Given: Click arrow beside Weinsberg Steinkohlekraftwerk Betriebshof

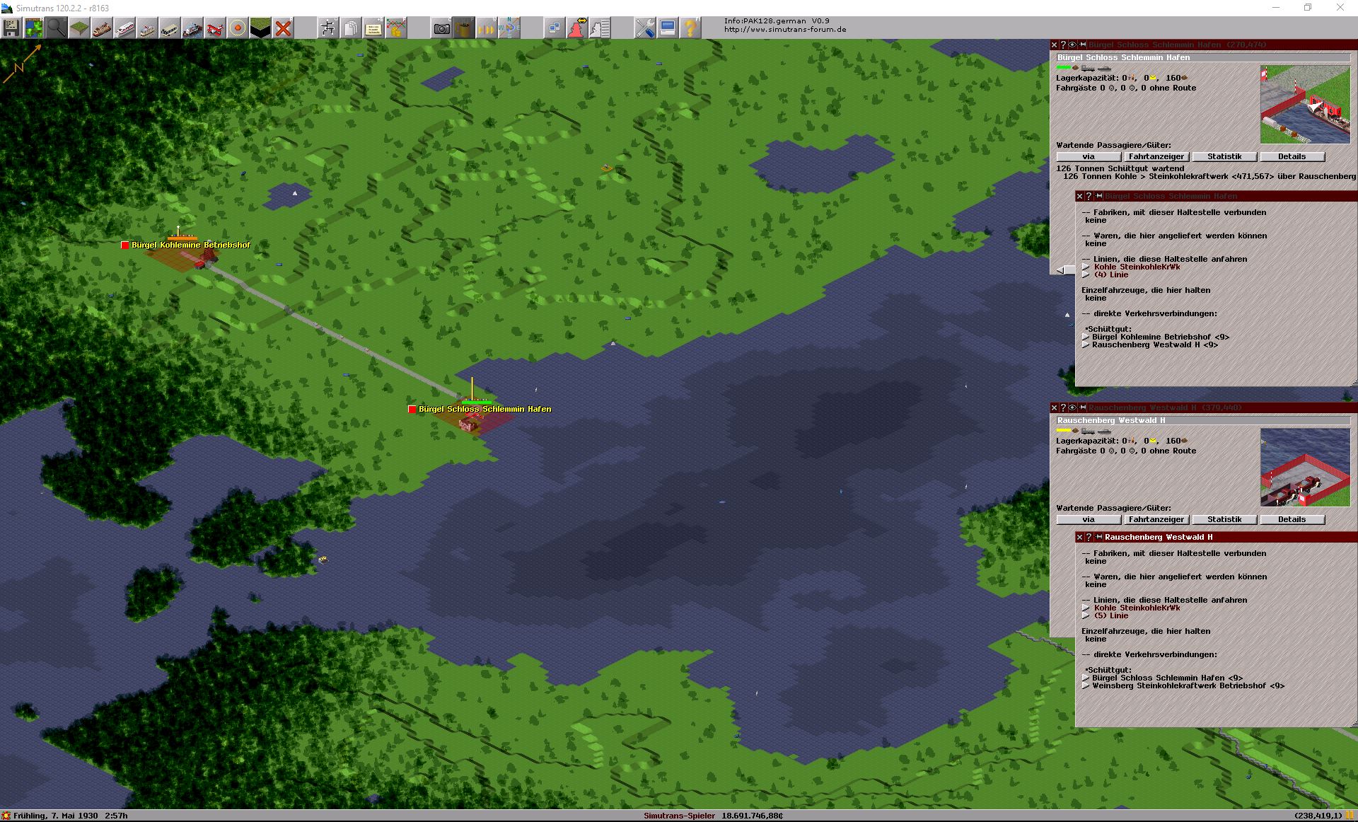Looking at the screenshot, I should (x=1086, y=686).
